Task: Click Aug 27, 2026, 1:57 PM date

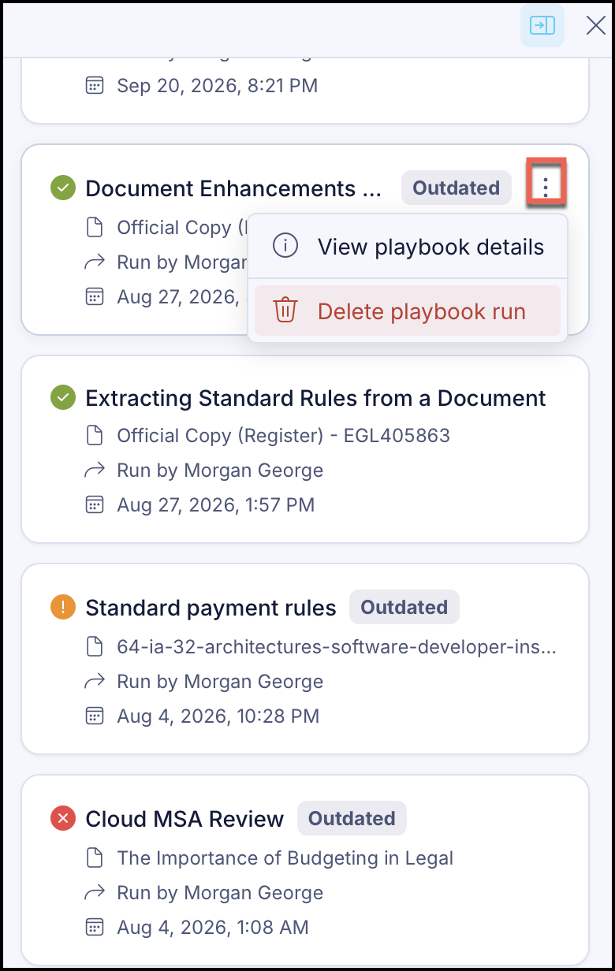Action: pyautogui.click(x=215, y=504)
